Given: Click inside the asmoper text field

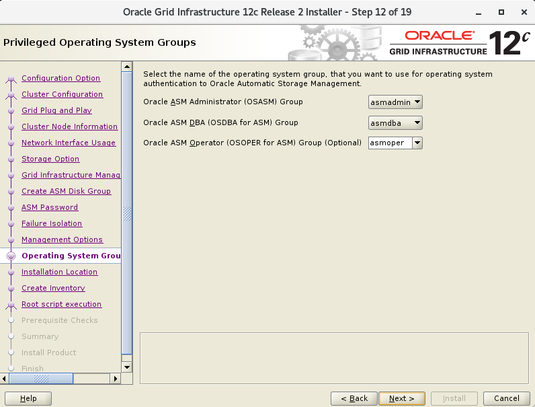Looking at the screenshot, I should [389, 143].
